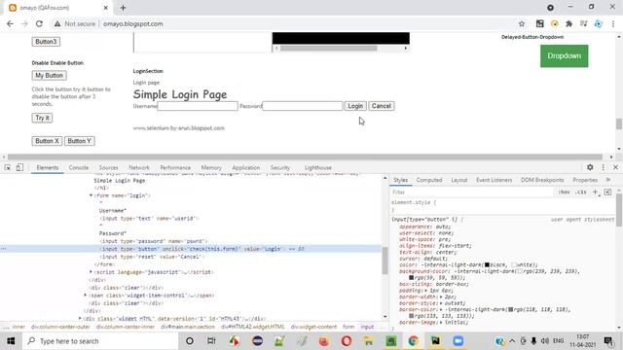Open the Network tab
Image resolution: width=623 pixels, height=350 pixels.
pos(139,168)
